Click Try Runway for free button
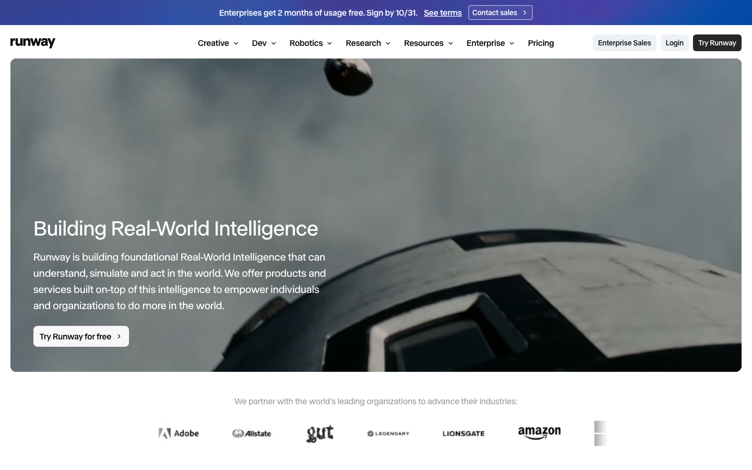The height and width of the screenshot is (470, 752). coord(81,336)
